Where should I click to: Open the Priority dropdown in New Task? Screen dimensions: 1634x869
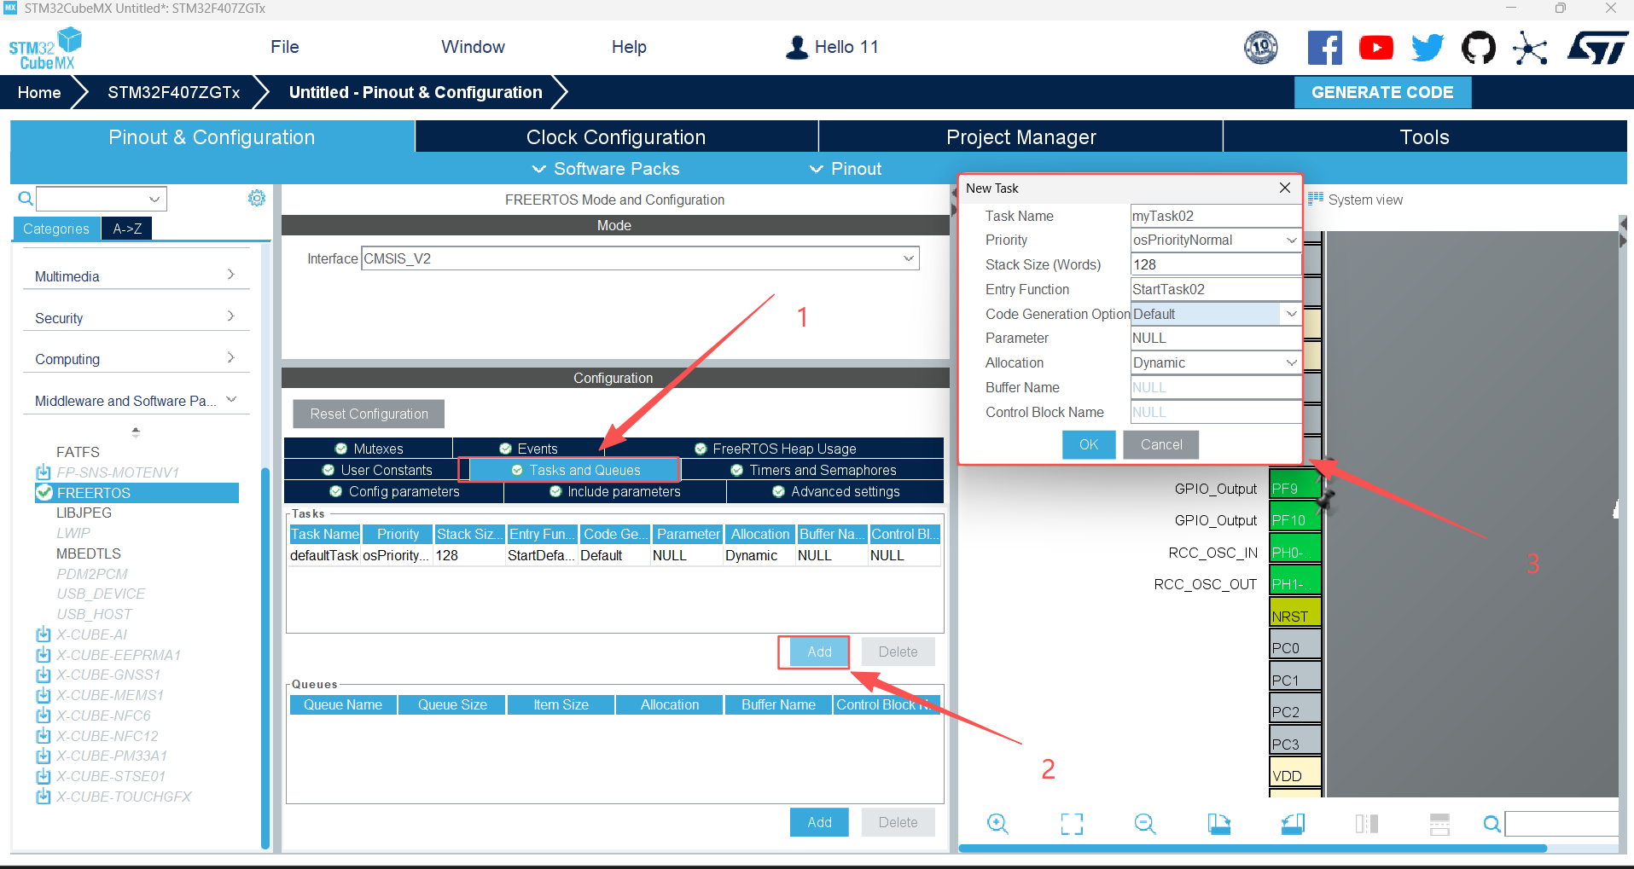click(x=1292, y=240)
